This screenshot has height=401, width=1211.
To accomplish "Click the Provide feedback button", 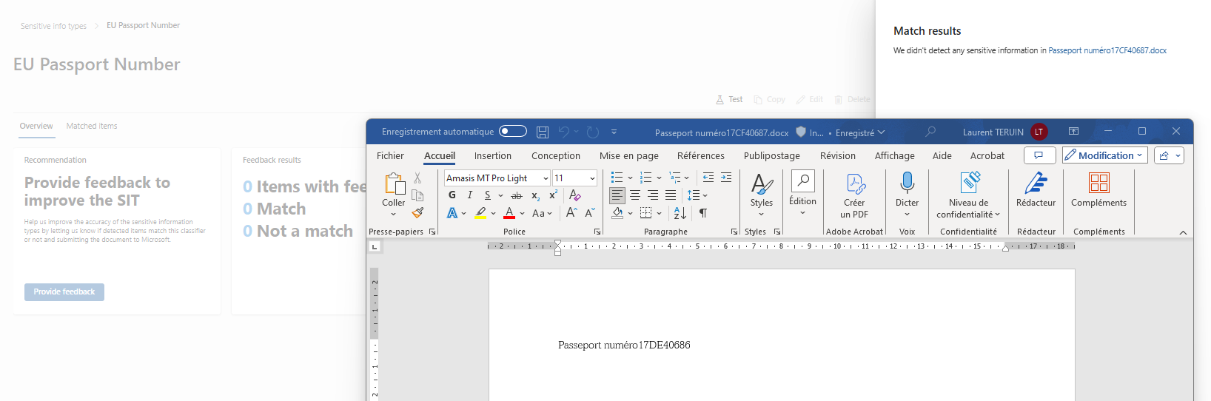I will 64,292.
